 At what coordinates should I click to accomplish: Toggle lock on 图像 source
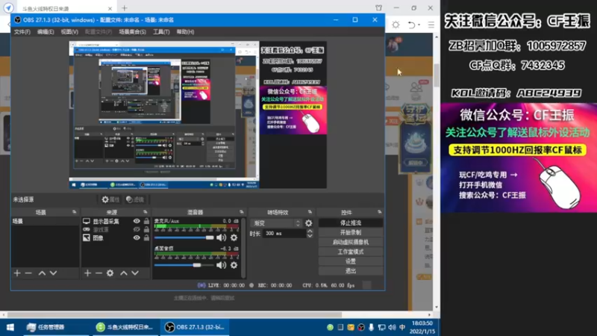[146, 237]
